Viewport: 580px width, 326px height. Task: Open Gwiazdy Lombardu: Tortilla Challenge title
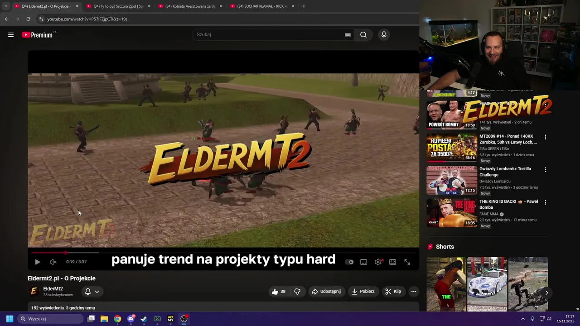coord(505,172)
